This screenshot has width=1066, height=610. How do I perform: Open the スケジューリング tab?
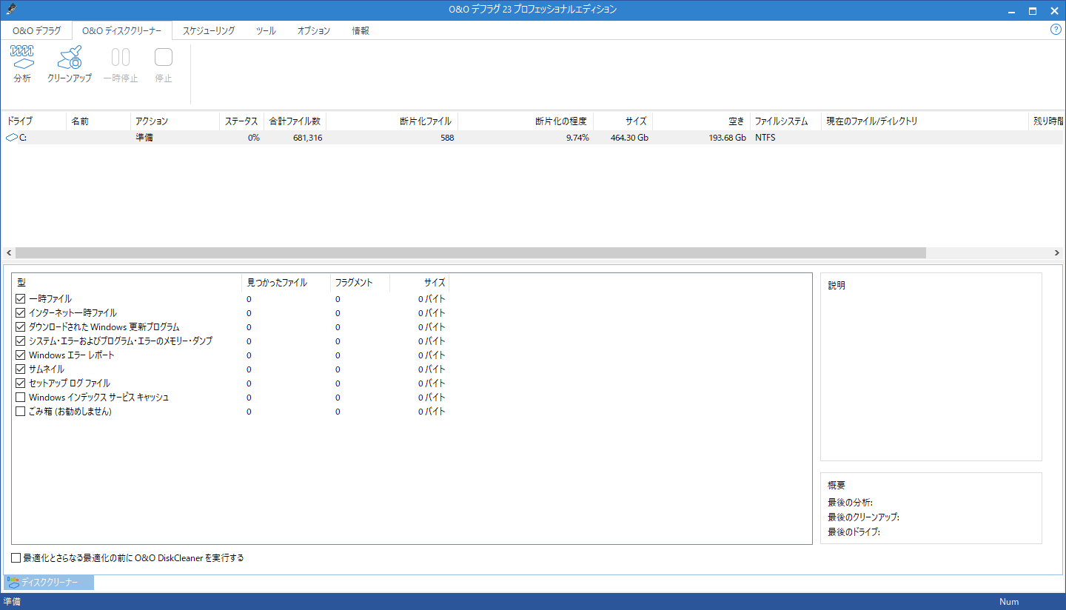[x=209, y=31]
